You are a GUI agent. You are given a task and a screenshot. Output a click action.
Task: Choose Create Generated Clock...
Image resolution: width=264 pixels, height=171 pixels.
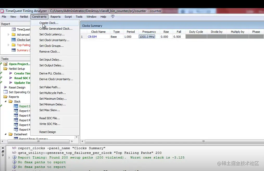coord(55,29)
